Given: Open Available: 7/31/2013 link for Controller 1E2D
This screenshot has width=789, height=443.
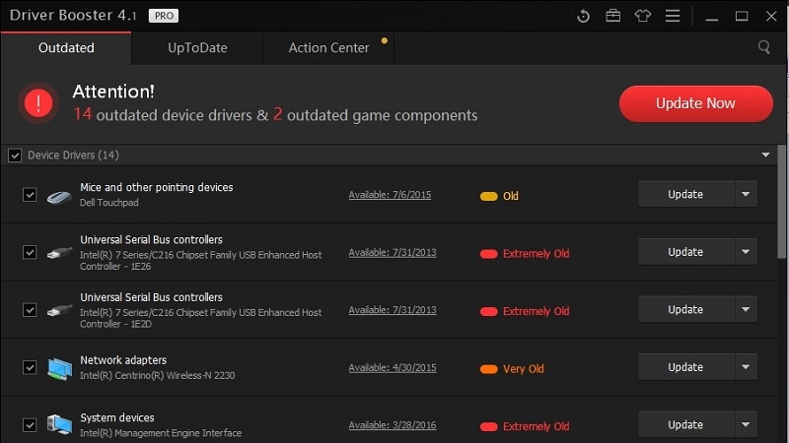Looking at the screenshot, I should tap(393, 310).
